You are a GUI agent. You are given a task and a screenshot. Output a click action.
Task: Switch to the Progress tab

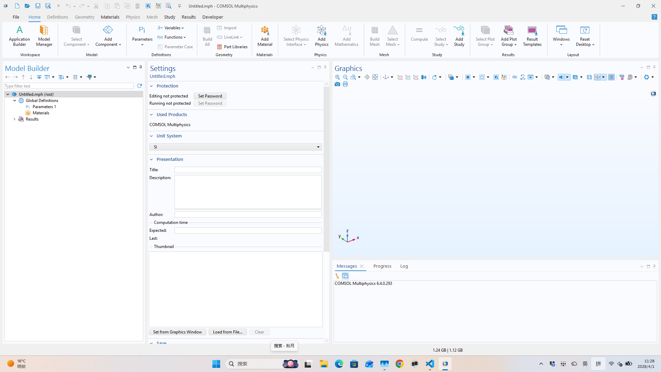coord(382,266)
